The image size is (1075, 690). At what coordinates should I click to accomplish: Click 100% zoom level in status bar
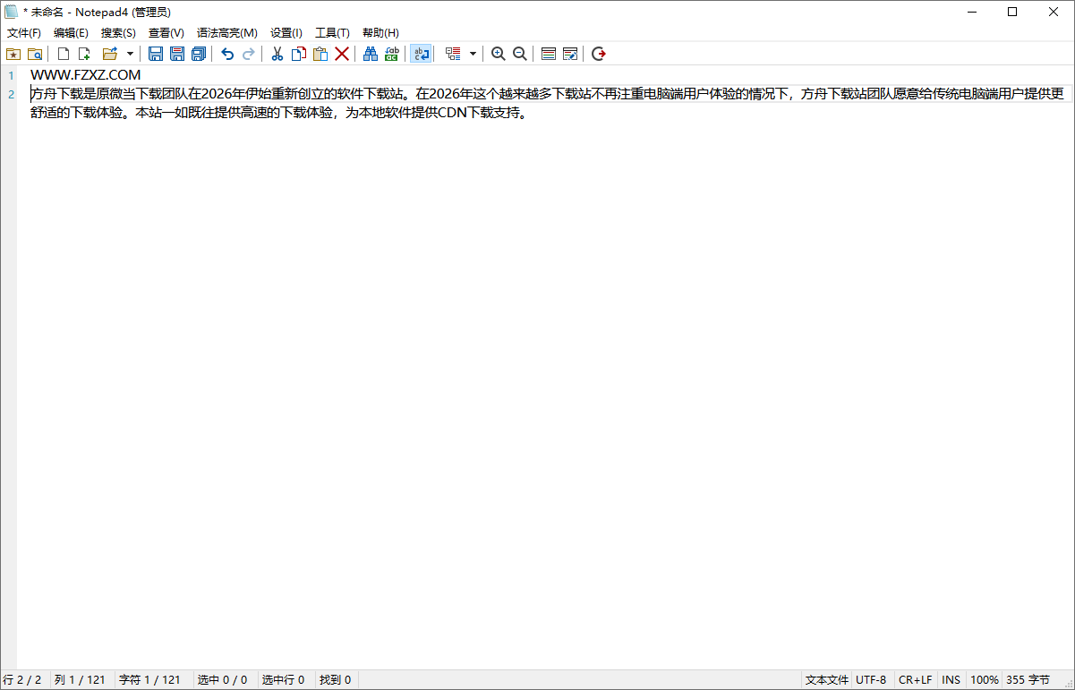point(985,679)
